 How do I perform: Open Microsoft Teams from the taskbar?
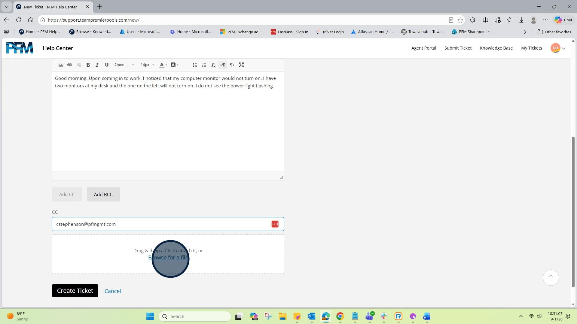369,316
